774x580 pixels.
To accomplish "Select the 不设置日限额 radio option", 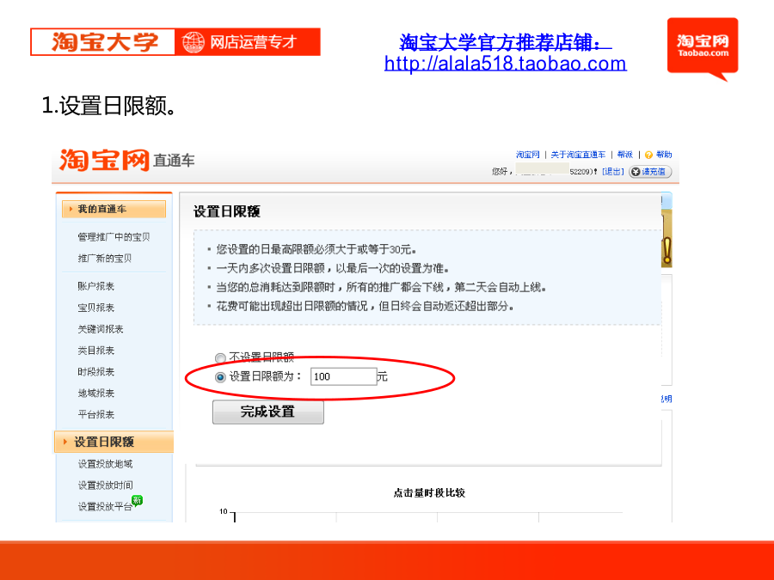I will pyautogui.click(x=220, y=357).
